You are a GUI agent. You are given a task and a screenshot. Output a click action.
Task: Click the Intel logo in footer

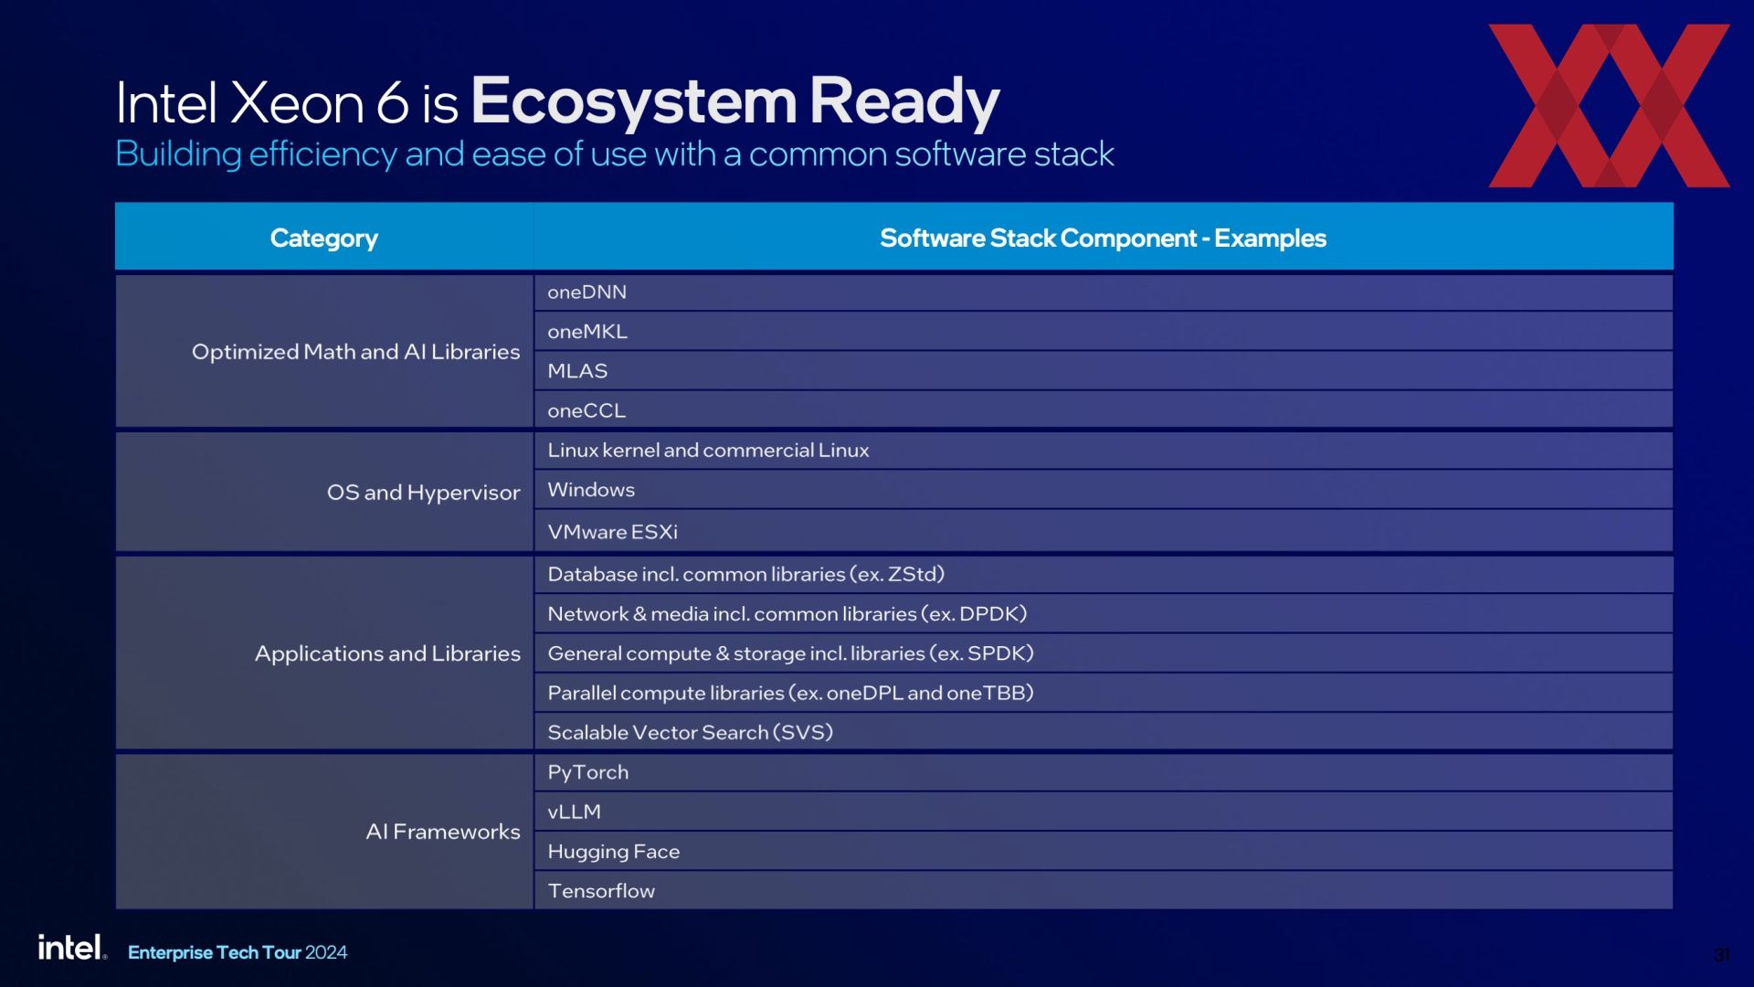72,948
